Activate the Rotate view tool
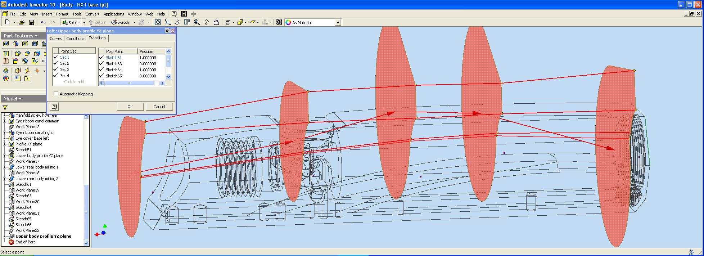 (206, 22)
